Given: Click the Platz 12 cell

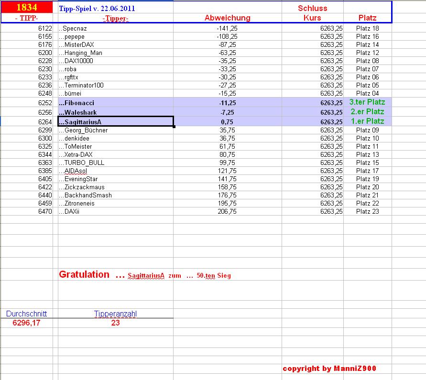Looking at the screenshot, I should coord(367,53).
